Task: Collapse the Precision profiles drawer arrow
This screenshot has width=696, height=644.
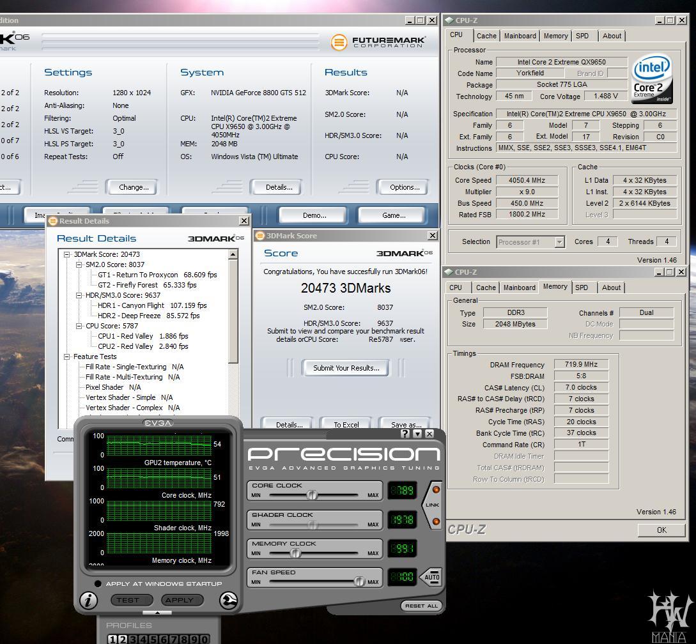Action: click(157, 613)
